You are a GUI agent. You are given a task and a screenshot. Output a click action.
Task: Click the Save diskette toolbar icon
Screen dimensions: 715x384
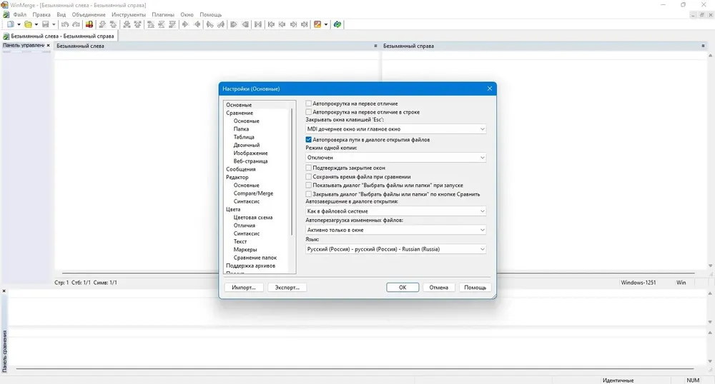[x=46, y=24]
